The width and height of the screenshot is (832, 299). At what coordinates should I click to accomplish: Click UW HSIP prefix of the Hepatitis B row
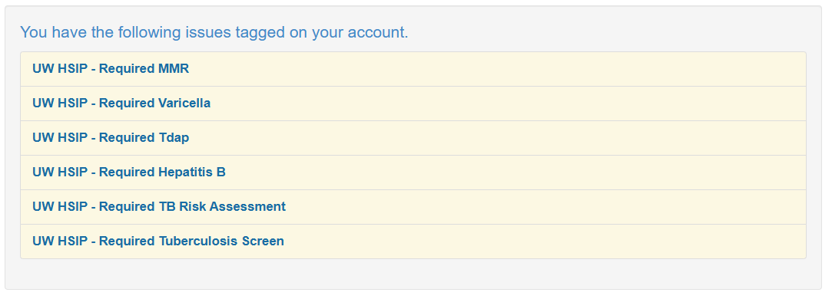pyautogui.click(x=59, y=172)
